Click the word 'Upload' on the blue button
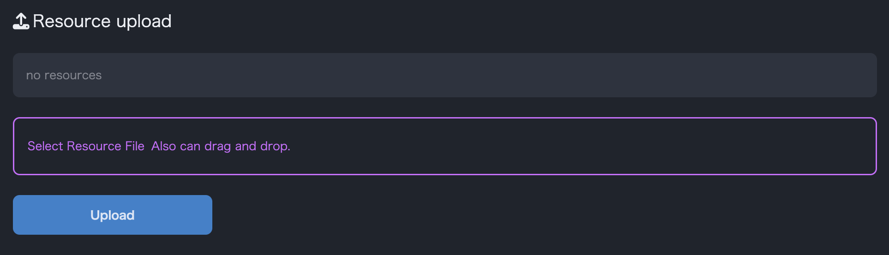Viewport: 889px width, 255px height. pyautogui.click(x=113, y=215)
